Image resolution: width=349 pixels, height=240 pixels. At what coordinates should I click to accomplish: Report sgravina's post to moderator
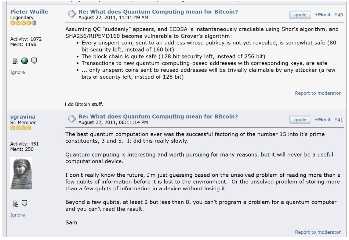(x=318, y=232)
